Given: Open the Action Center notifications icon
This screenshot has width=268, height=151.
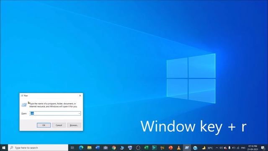Looking at the screenshot, I should (x=263, y=148).
